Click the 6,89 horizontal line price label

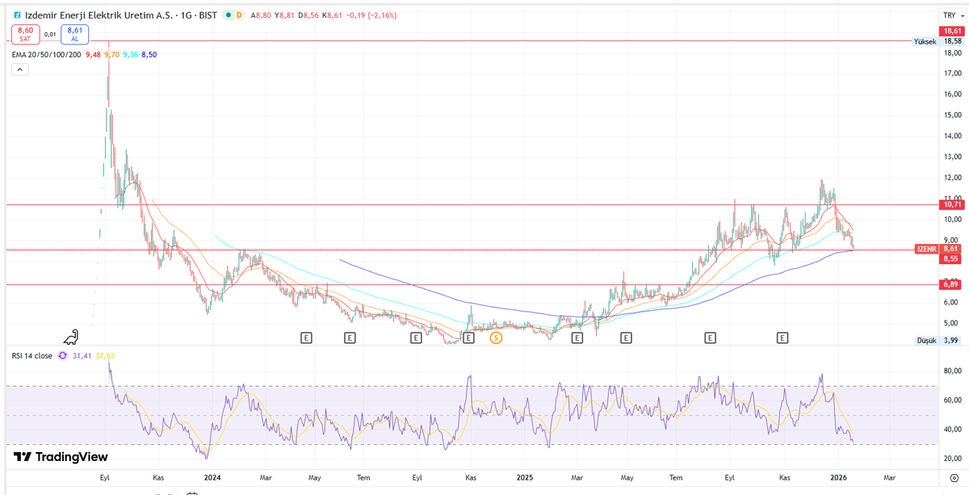point(952,284)
